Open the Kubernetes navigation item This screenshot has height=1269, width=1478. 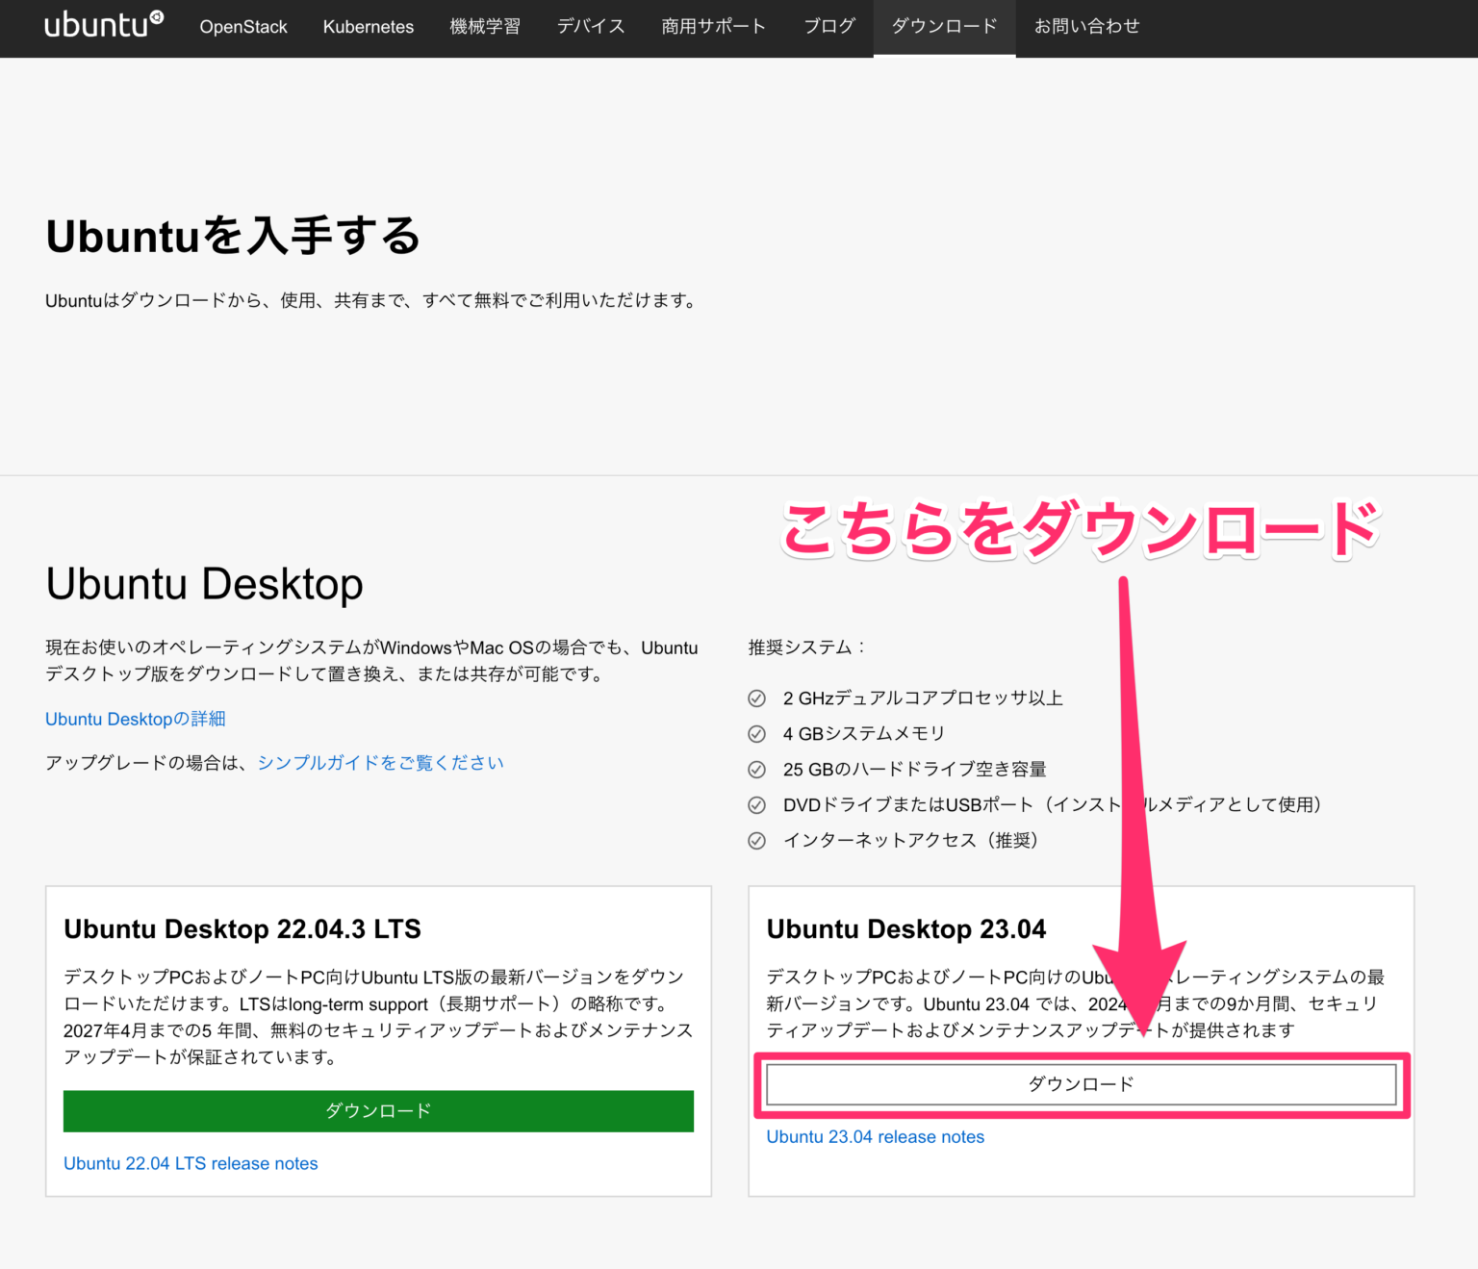tap(369, 27)
